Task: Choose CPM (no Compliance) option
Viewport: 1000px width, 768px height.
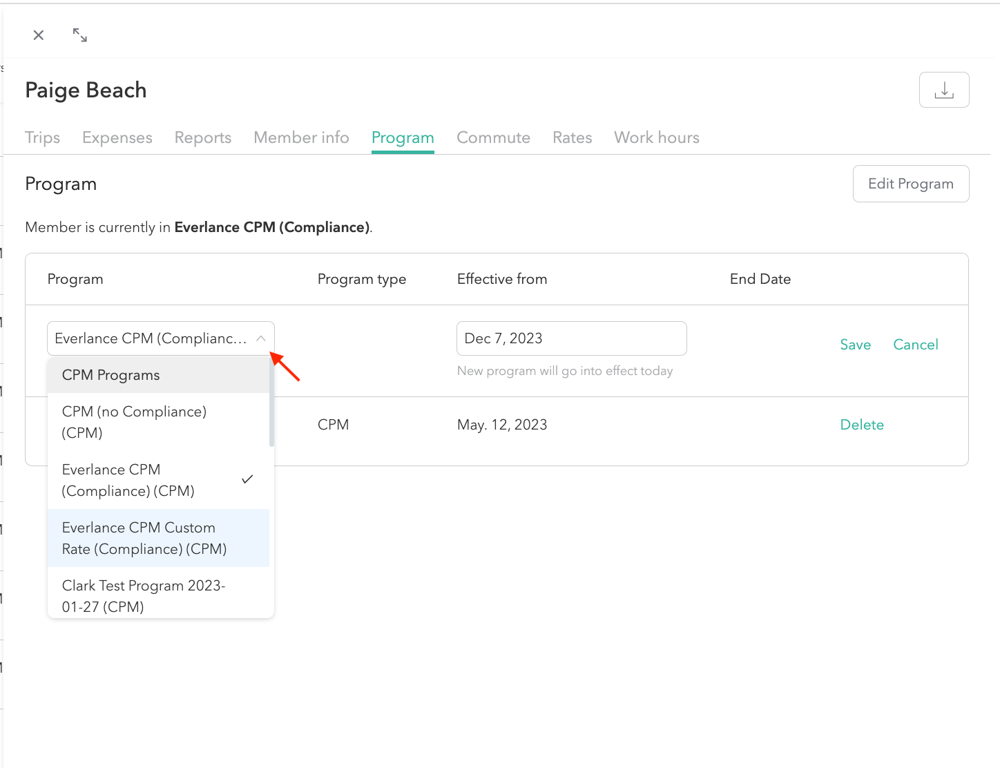Action: click(134, 422)
